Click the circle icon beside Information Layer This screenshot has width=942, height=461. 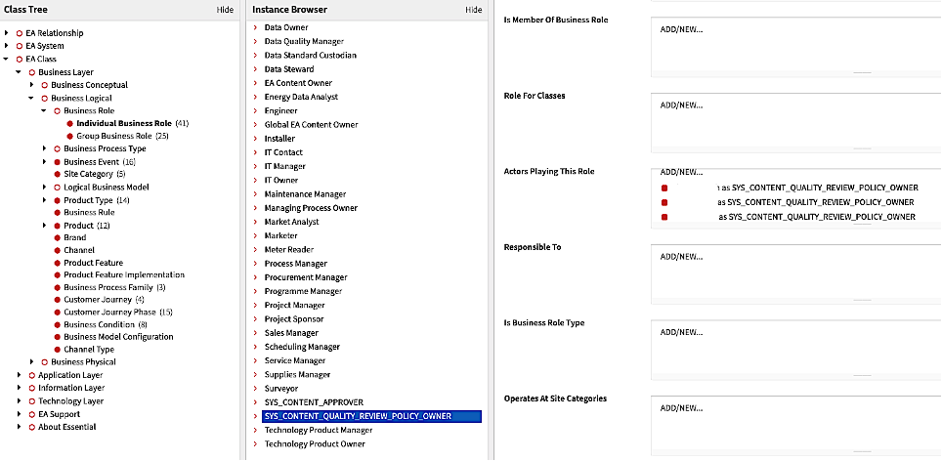click(x=32, y=389)
